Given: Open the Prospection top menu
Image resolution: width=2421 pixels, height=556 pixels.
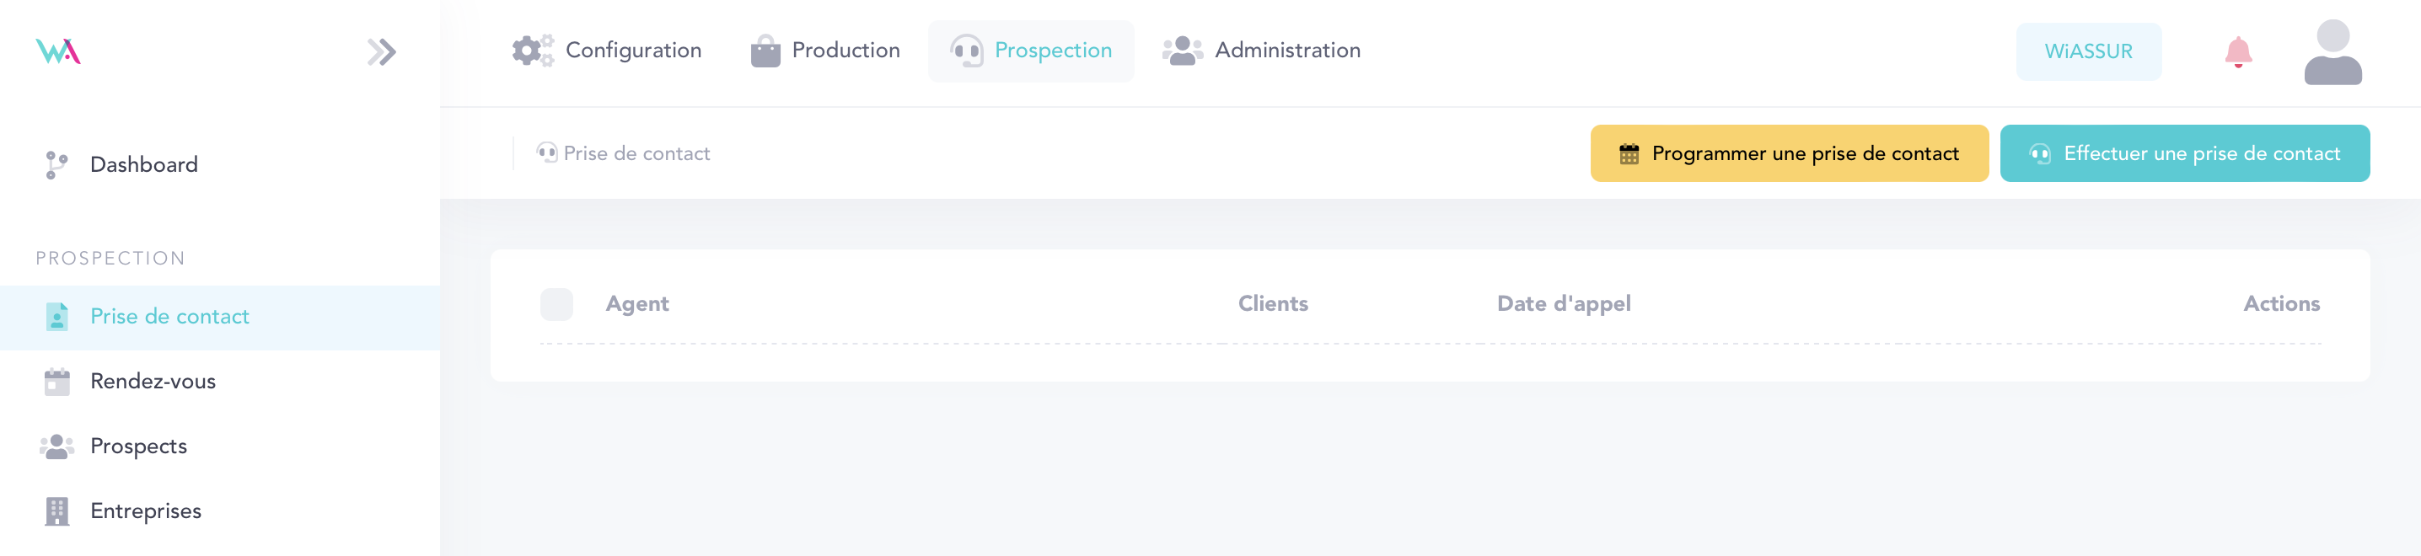Looking at the screenshot, I should 1031,51.
